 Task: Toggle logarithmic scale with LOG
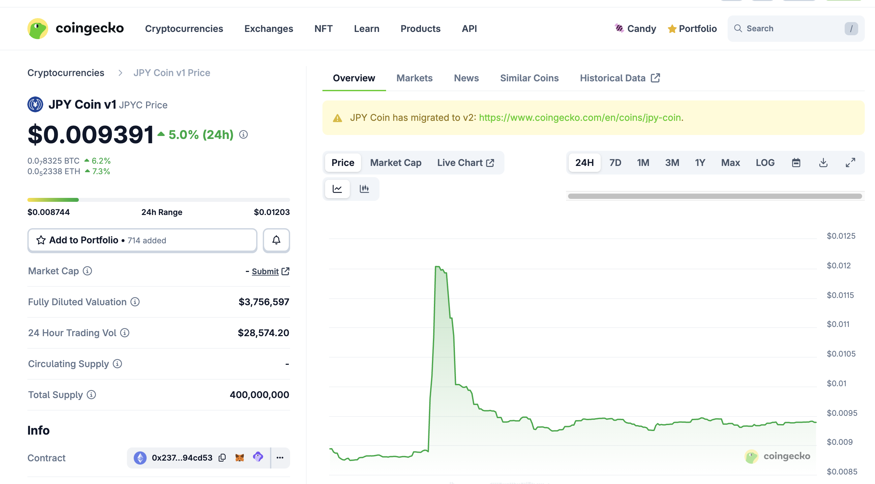(765, 162)
